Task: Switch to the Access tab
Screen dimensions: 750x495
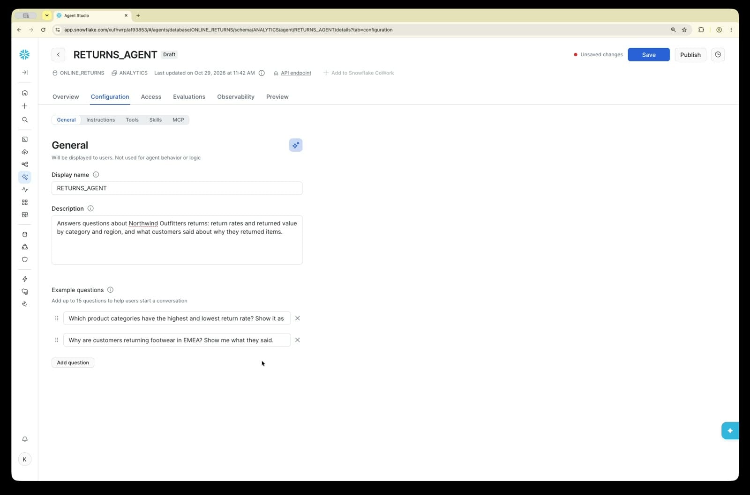Action: (151, 97)
